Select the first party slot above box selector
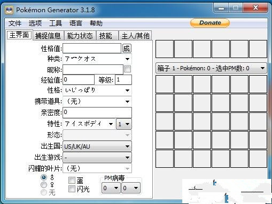This screenshot has height=204, width=272. coord(165,49)
